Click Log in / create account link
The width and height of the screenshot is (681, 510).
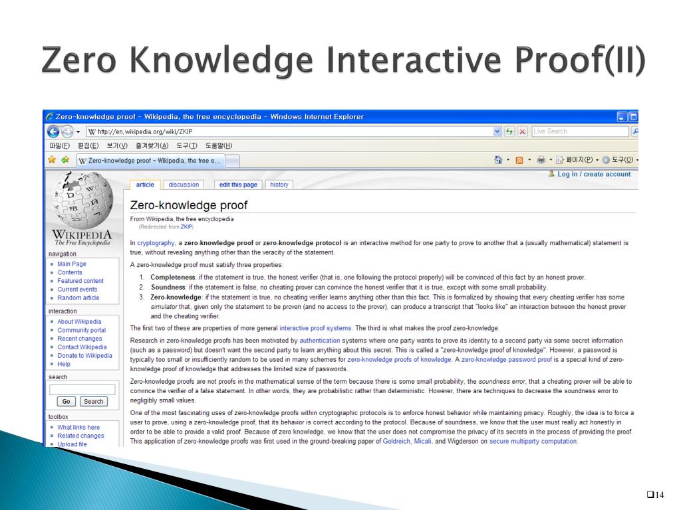[x=594, y=174]
